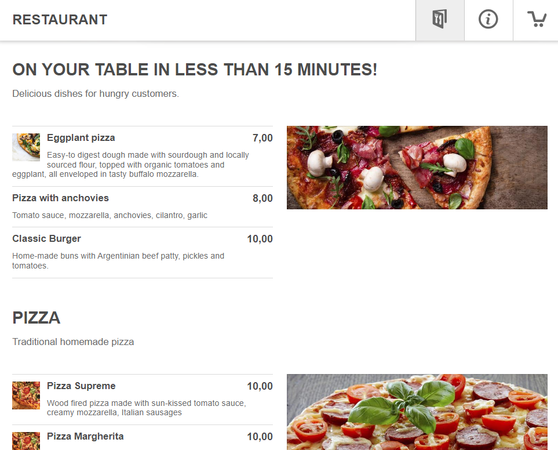Click the RESTAURANT logo text
This screenshot has height=450, width=558.
click(x=60, y=19)
